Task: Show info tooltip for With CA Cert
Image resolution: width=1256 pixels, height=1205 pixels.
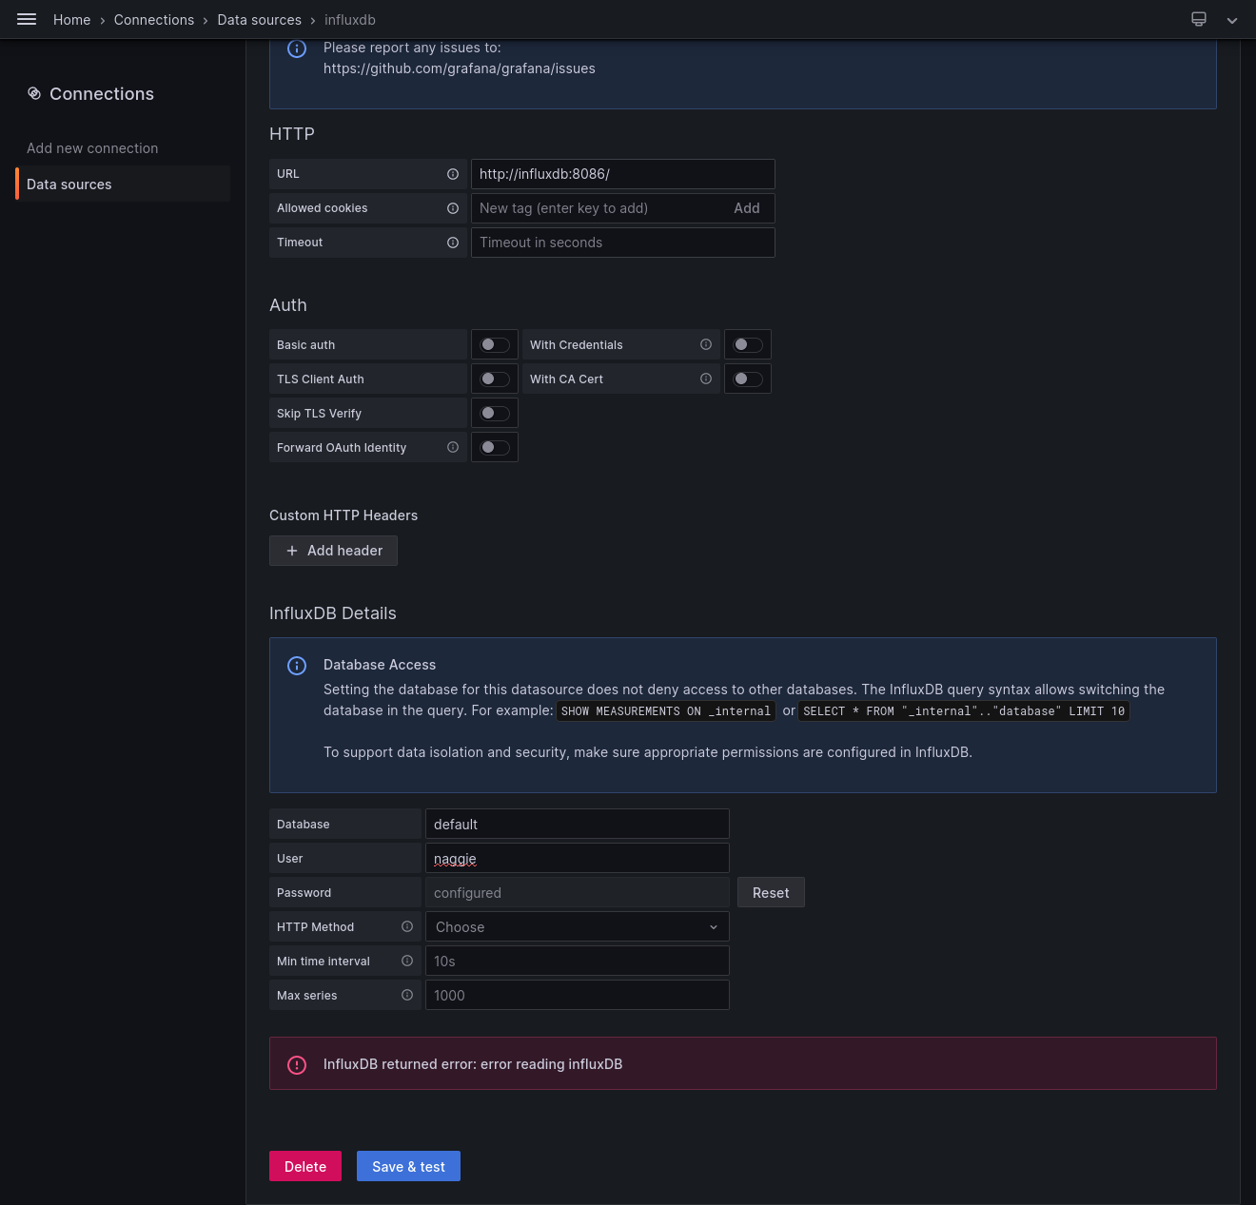Action: coord(706,379)
